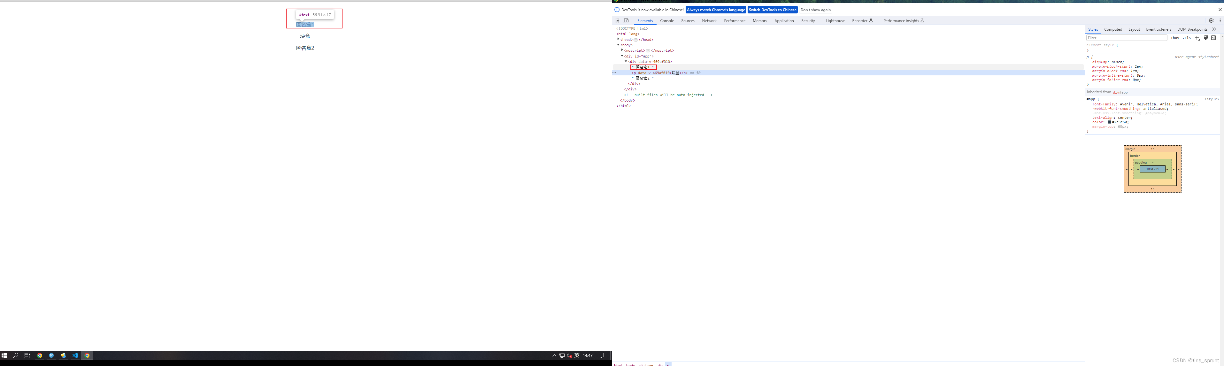The height and width of the screenshot is (366, 1224).
Task: Close the Chinese language notification bar
Action: [1220, 10]
